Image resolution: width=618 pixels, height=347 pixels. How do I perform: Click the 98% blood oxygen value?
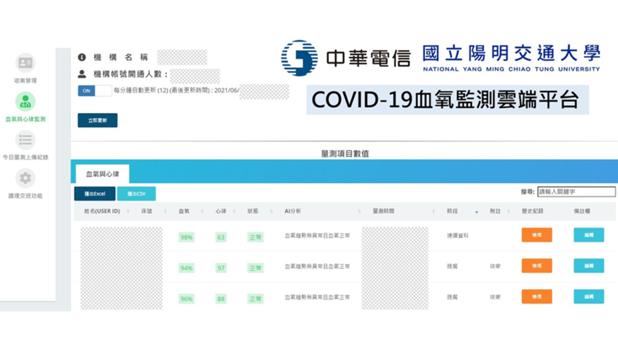coord(186,237)
